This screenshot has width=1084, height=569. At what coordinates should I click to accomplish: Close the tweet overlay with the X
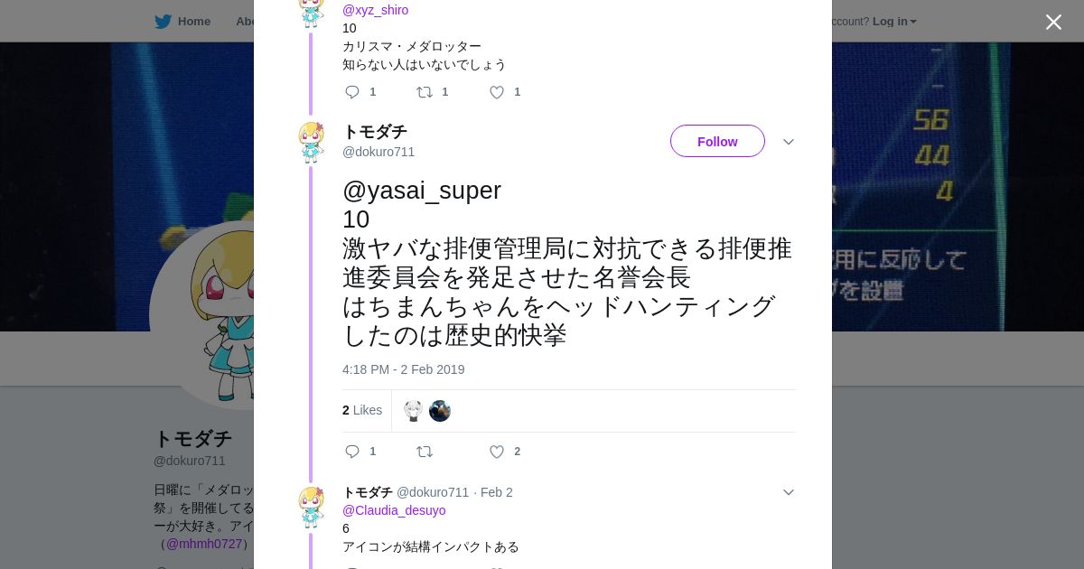pyautogui.click(x=1053, y=22)
